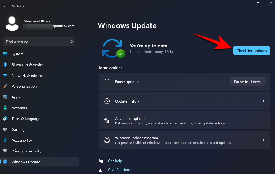This screenshot has width=275, height=174.
Task: Minimize the Settings window
Action: pos(246,4)
